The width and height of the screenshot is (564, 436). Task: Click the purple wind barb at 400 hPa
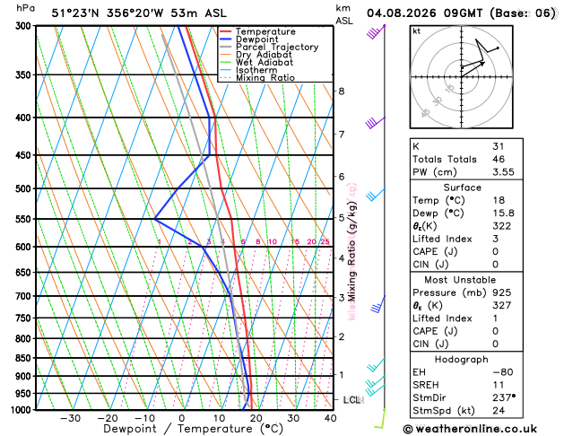click(375, 123)
